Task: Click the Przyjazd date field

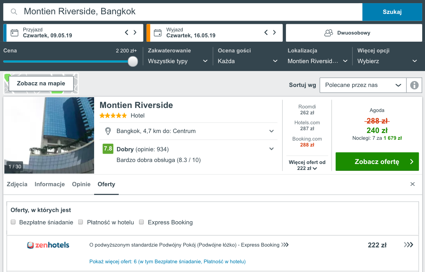Action: pos(73,33)
